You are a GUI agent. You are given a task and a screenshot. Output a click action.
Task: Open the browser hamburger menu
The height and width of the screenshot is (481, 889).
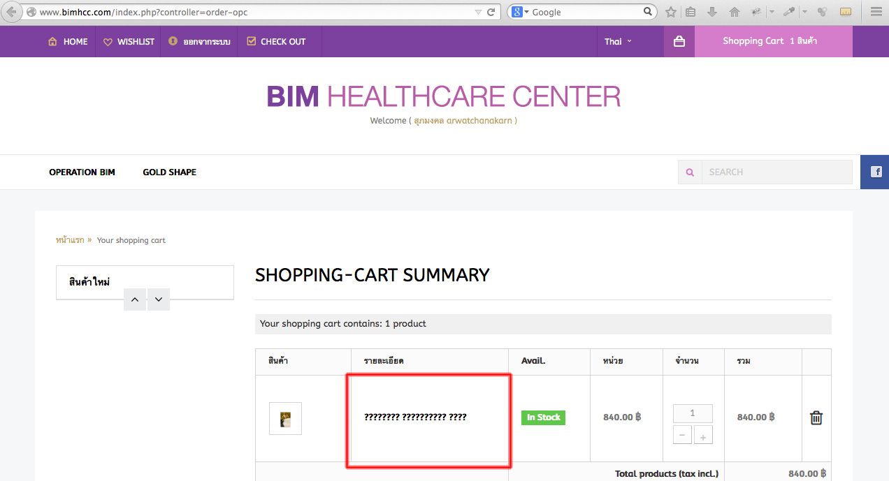[x=876, y=12]
